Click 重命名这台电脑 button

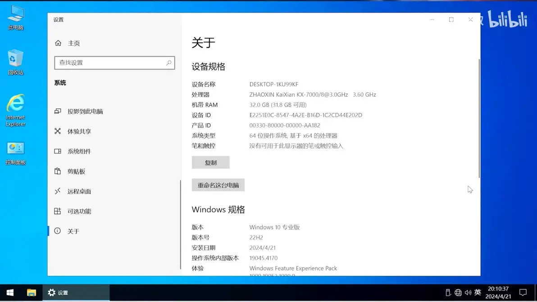tap(218, 185)
